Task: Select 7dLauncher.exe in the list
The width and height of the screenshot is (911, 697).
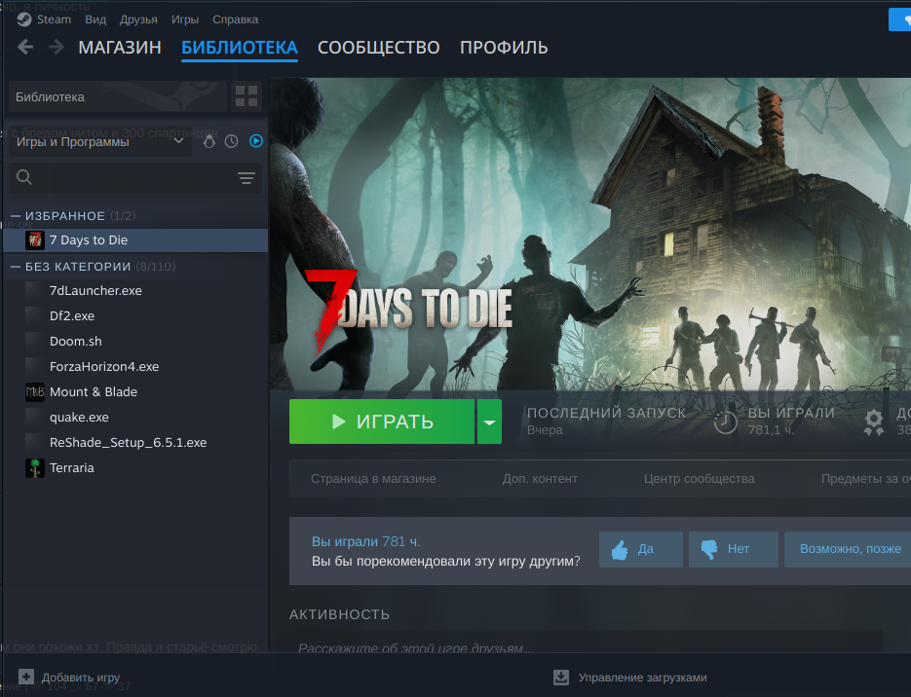Action: point(136,291)
